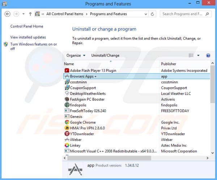Click the horizontal scrollbar left arrow

65,158
